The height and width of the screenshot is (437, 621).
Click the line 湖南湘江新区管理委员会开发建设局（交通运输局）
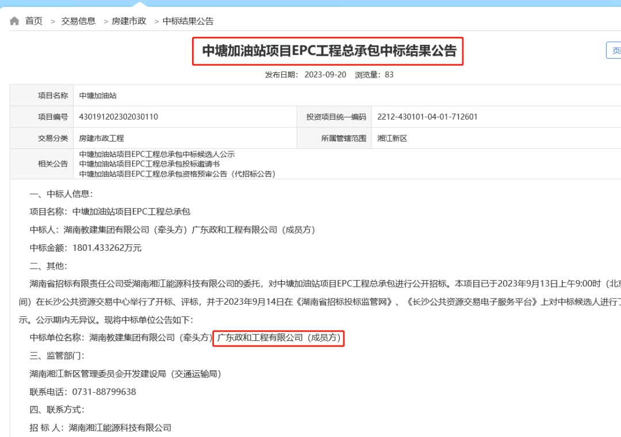pyautogui.click(x=125, y=374)
